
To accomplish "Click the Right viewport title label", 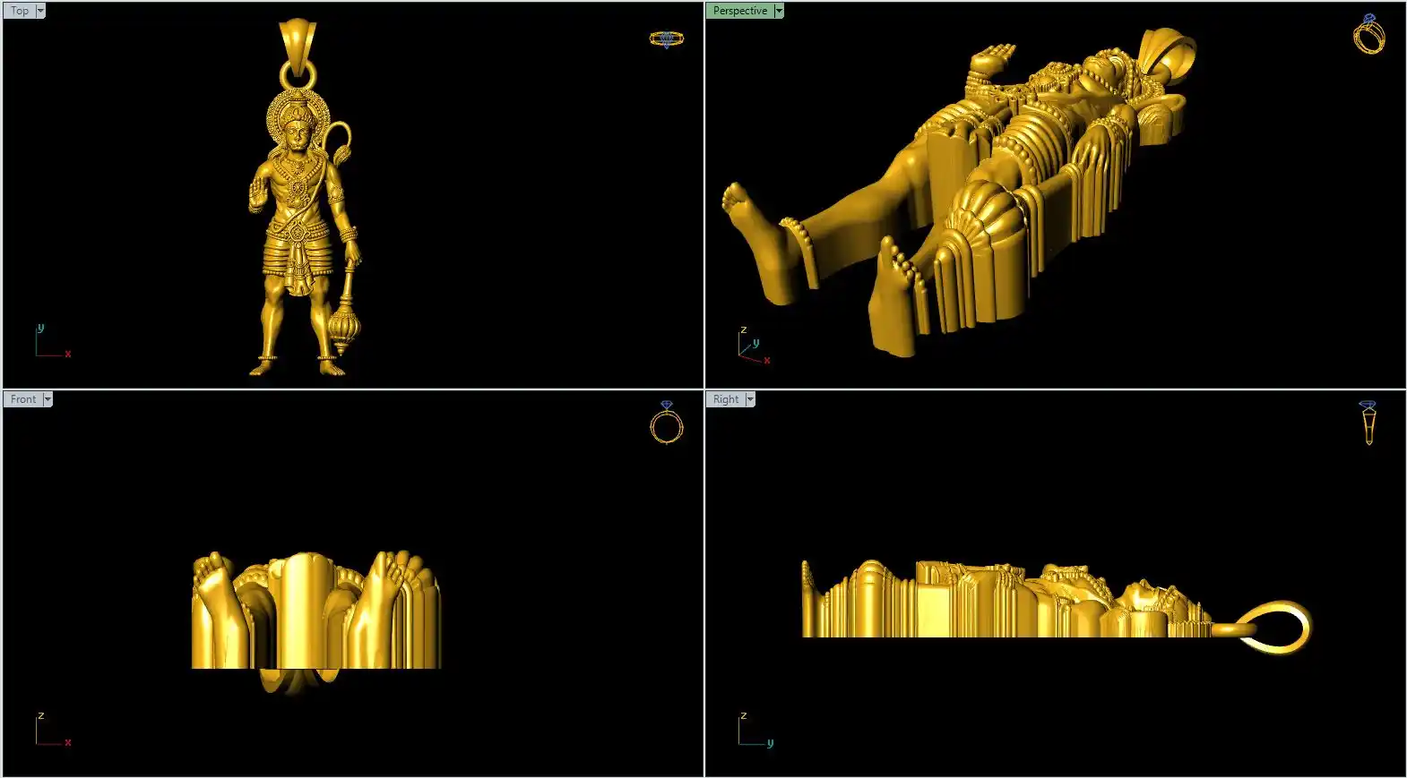I will [726, 399].
